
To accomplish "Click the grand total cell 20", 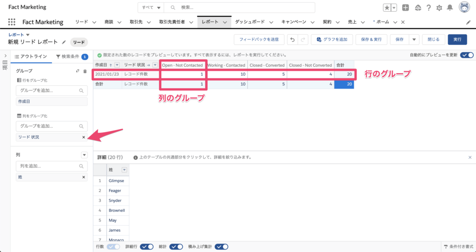I will (x=344, y=84).
